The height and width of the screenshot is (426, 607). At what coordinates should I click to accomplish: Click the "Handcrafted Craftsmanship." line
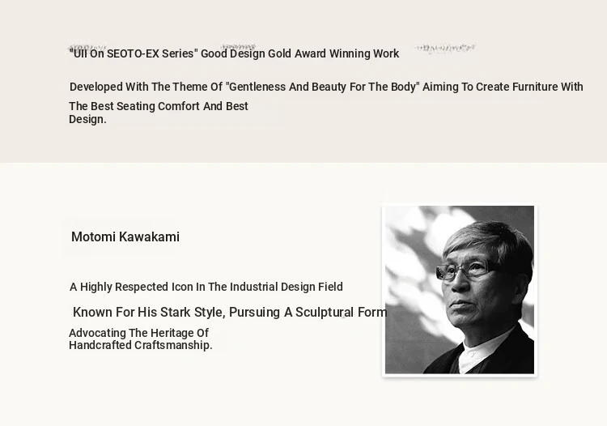click(141, 346)
